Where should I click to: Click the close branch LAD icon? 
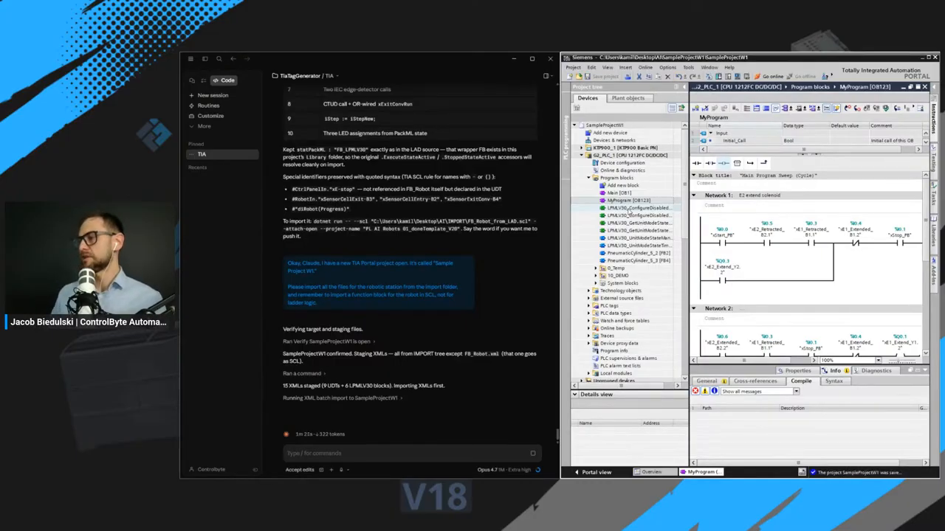pos(763,163)
